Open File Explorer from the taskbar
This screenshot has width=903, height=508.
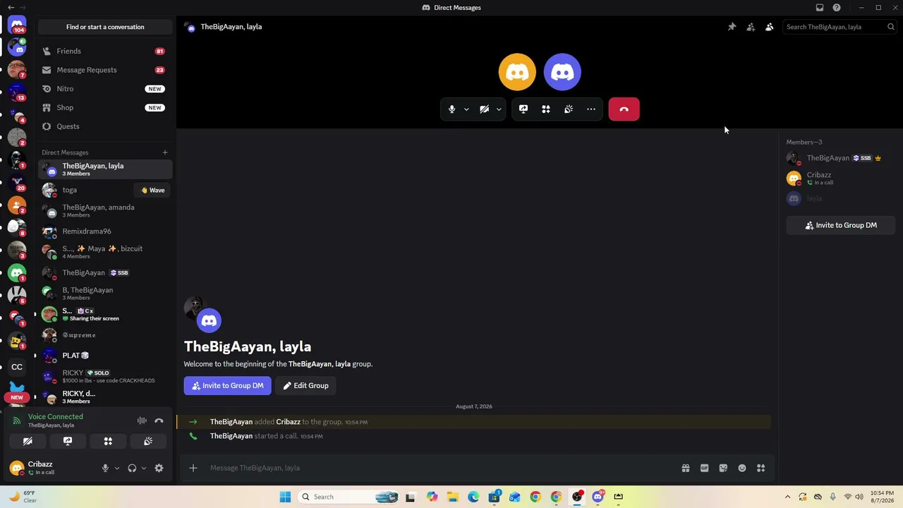pyautogui.click(x=452, y=497)
